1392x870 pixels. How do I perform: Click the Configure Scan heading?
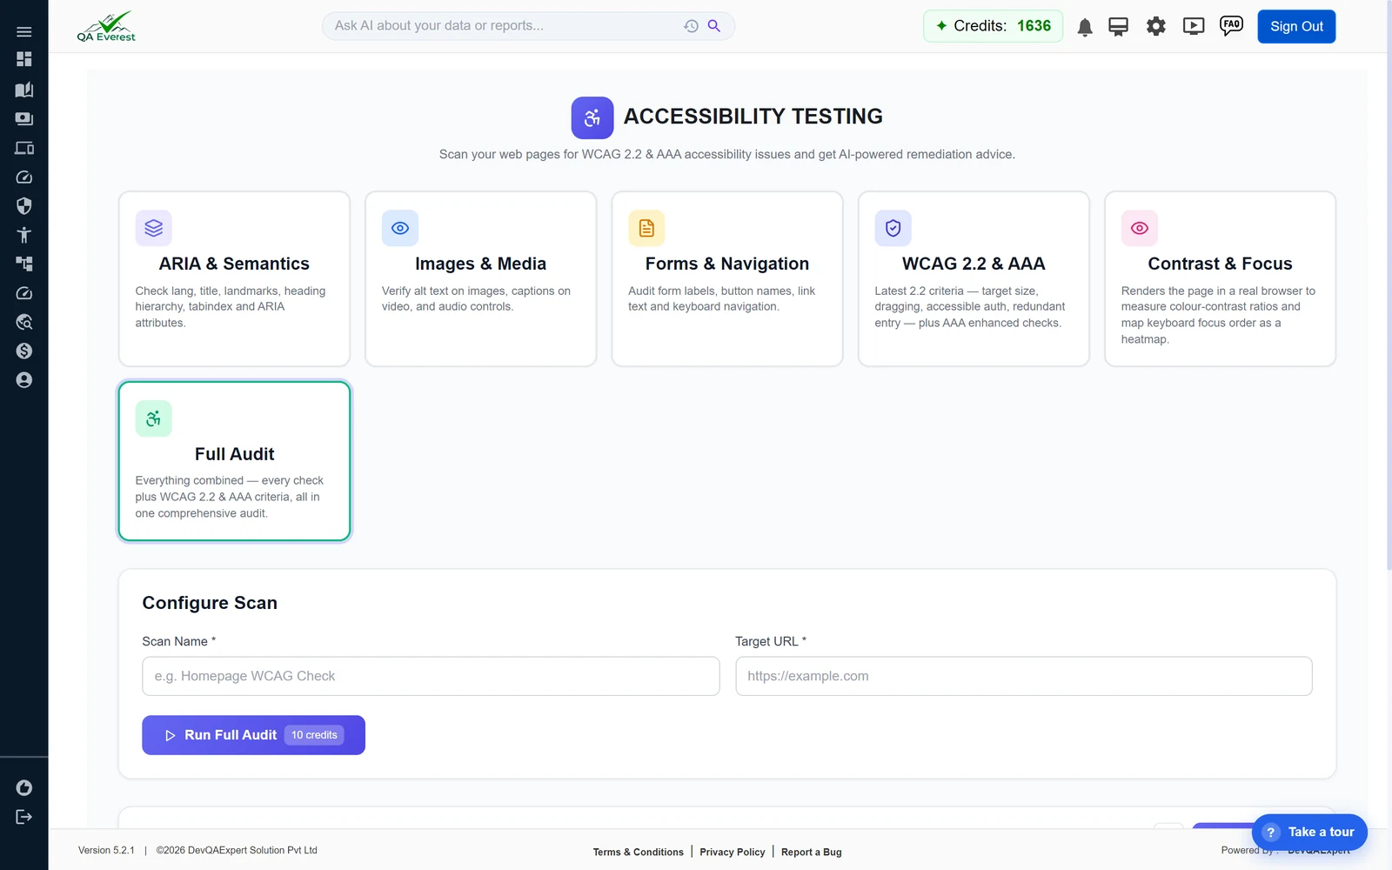coord(210,603)
